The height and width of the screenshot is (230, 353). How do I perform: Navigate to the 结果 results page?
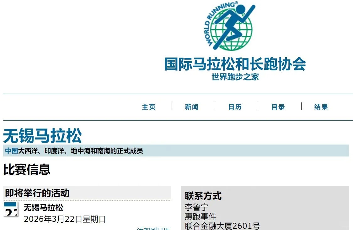pyautogui.click(x=321, y=107)
